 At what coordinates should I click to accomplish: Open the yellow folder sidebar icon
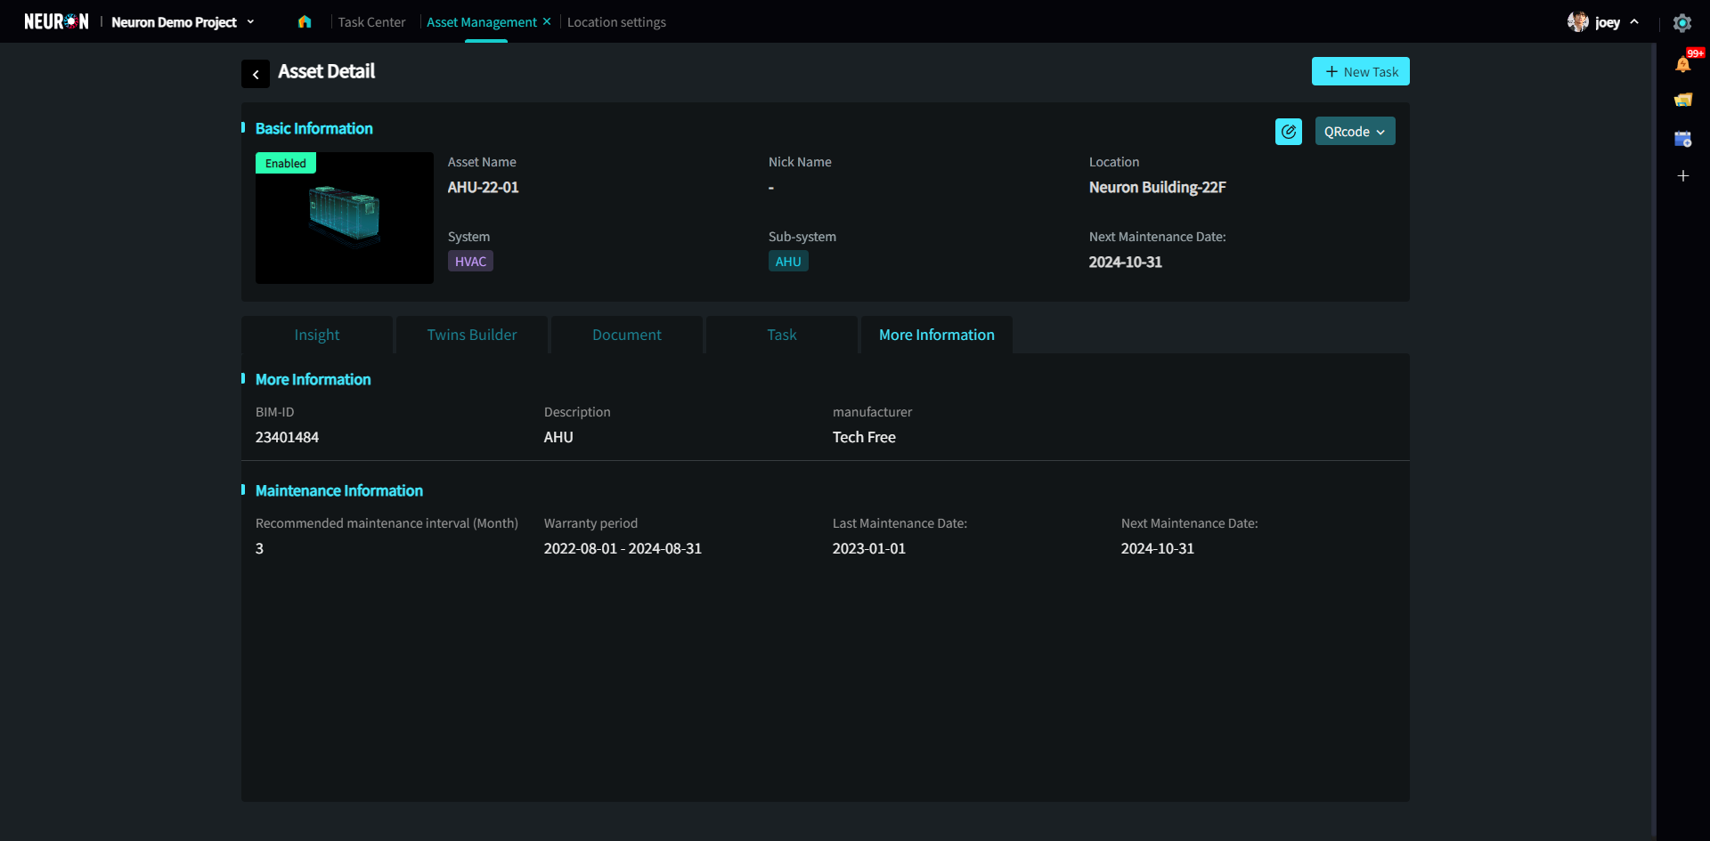[1683, 100]
